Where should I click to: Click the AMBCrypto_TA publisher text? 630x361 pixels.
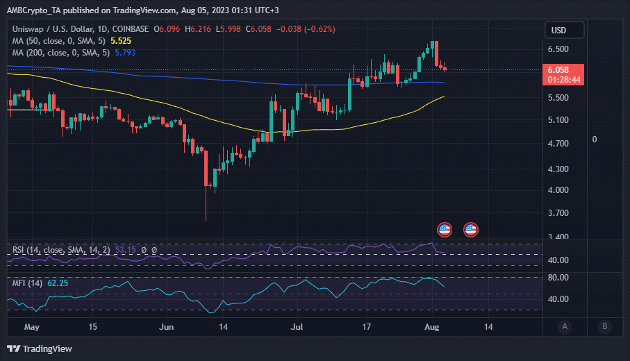pos(33,10)
